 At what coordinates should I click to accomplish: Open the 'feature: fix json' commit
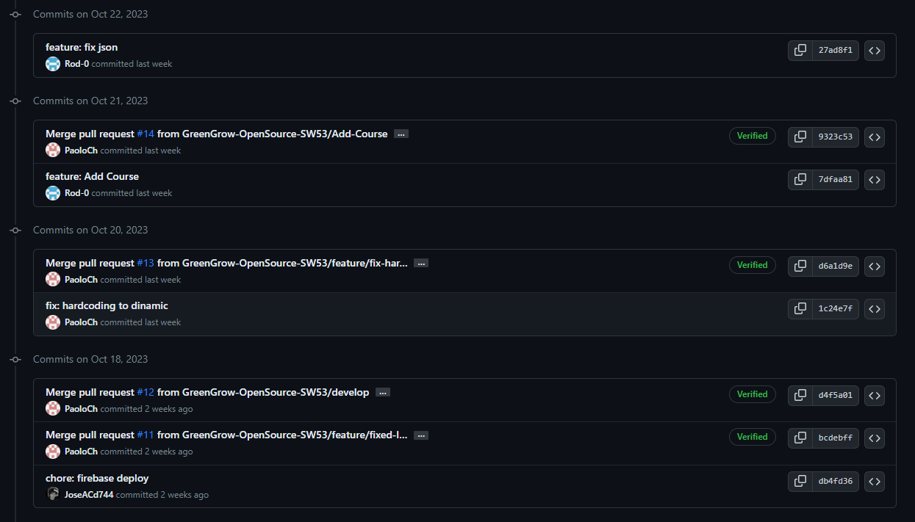pyautogui.click(x=82, y=48)
